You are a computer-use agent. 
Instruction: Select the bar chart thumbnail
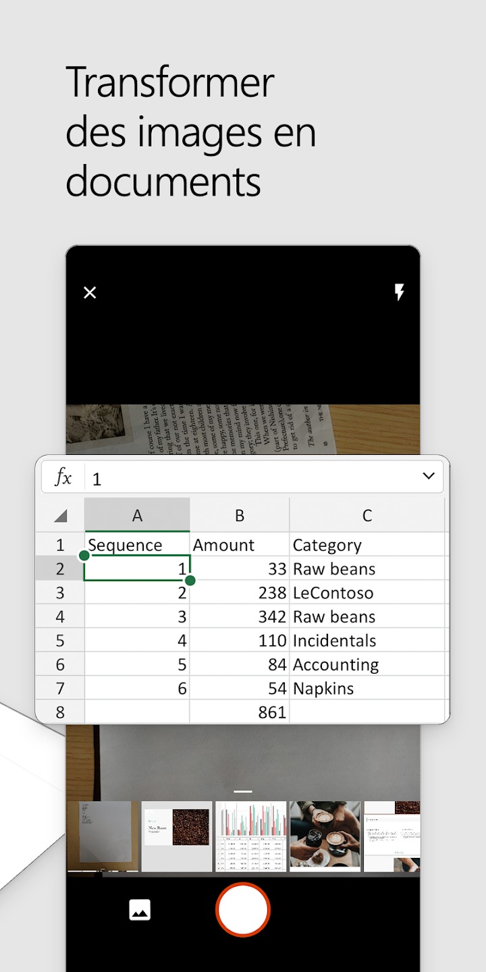tap(251, 836)
